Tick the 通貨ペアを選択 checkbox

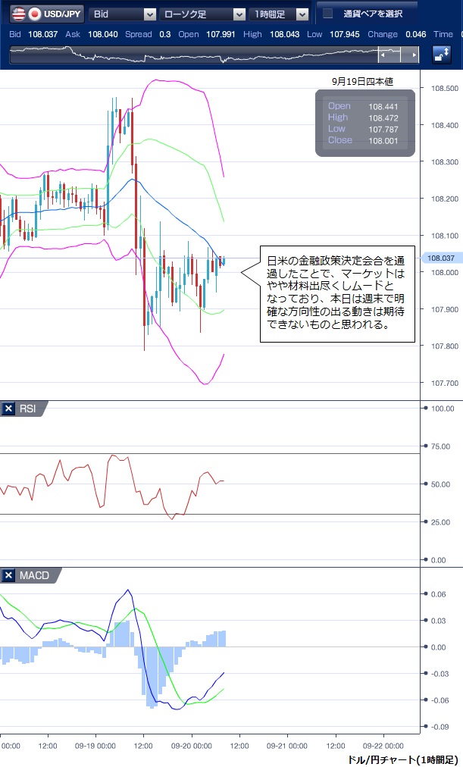(x=328, y=14)
